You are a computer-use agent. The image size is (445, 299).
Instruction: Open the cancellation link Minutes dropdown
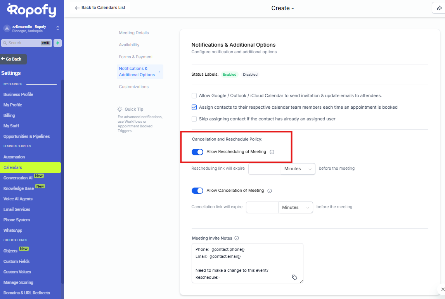[296, 208]
